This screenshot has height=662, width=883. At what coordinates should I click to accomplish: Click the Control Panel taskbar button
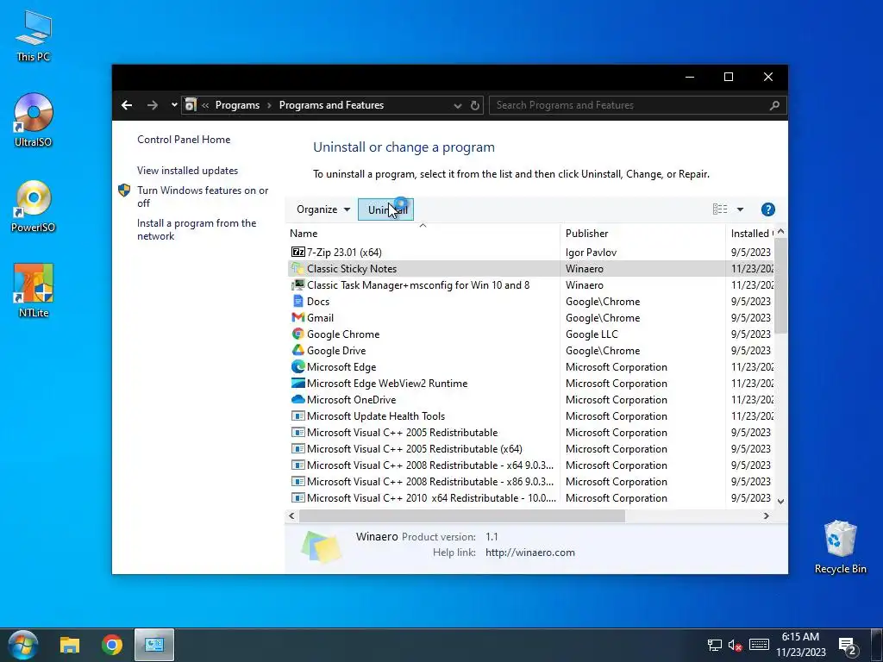pyautogui.click(x=154, y=645)
